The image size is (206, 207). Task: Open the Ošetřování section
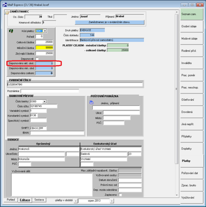(191, 100)
